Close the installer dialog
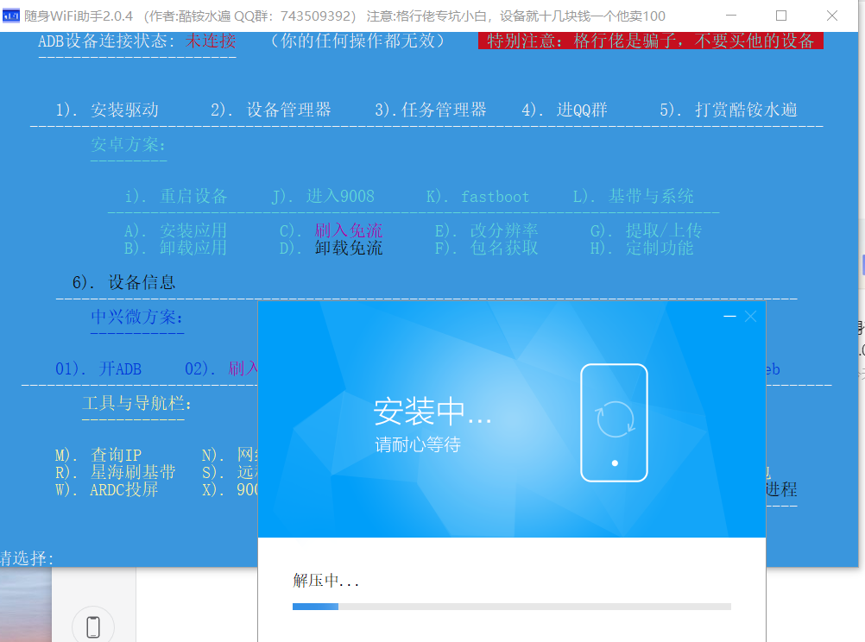The image size is (865, 642). click(x=750, y=317)
